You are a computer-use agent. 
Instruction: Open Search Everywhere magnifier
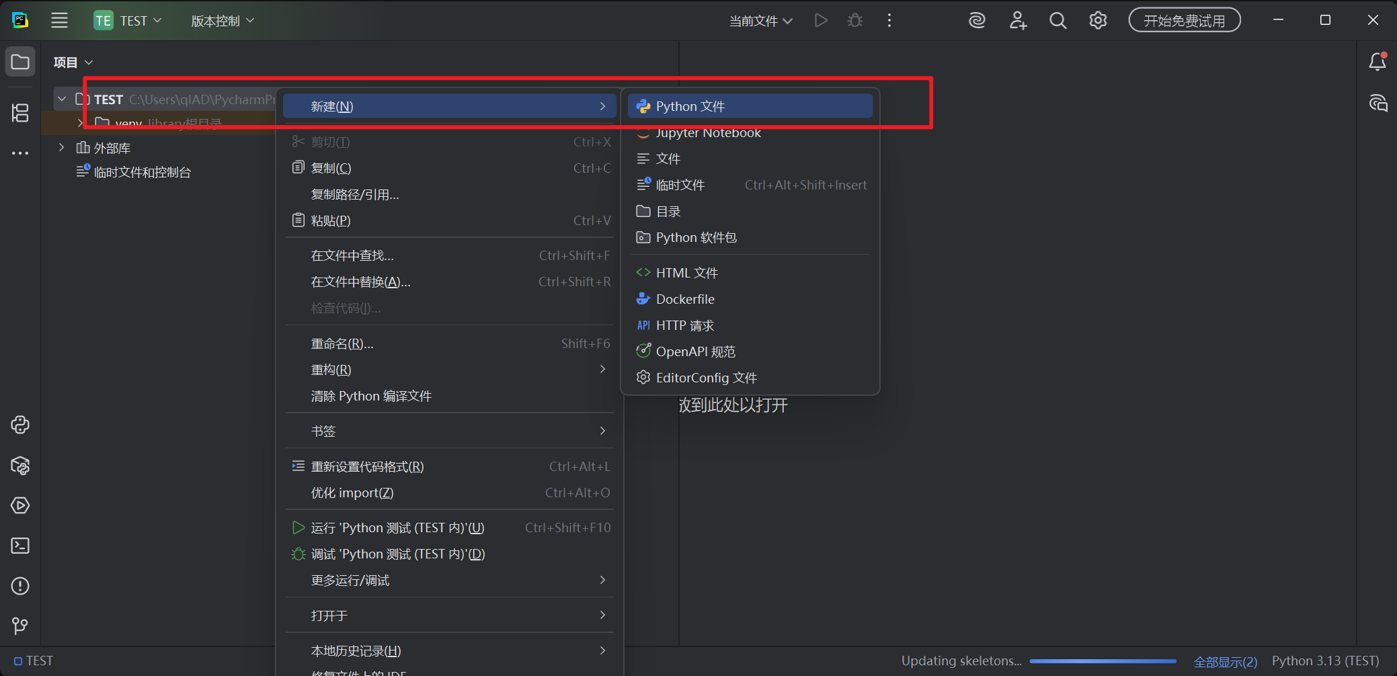tap(1058, 20)
